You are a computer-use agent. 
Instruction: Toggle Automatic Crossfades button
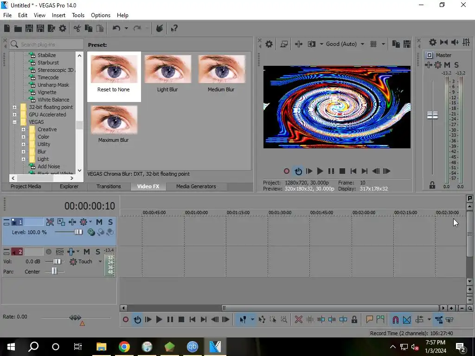[x=407, y=319]
